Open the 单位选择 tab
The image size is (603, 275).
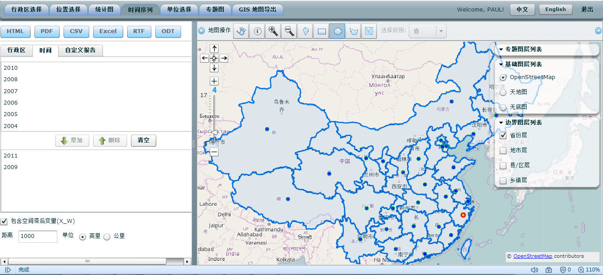pos(179,9)
